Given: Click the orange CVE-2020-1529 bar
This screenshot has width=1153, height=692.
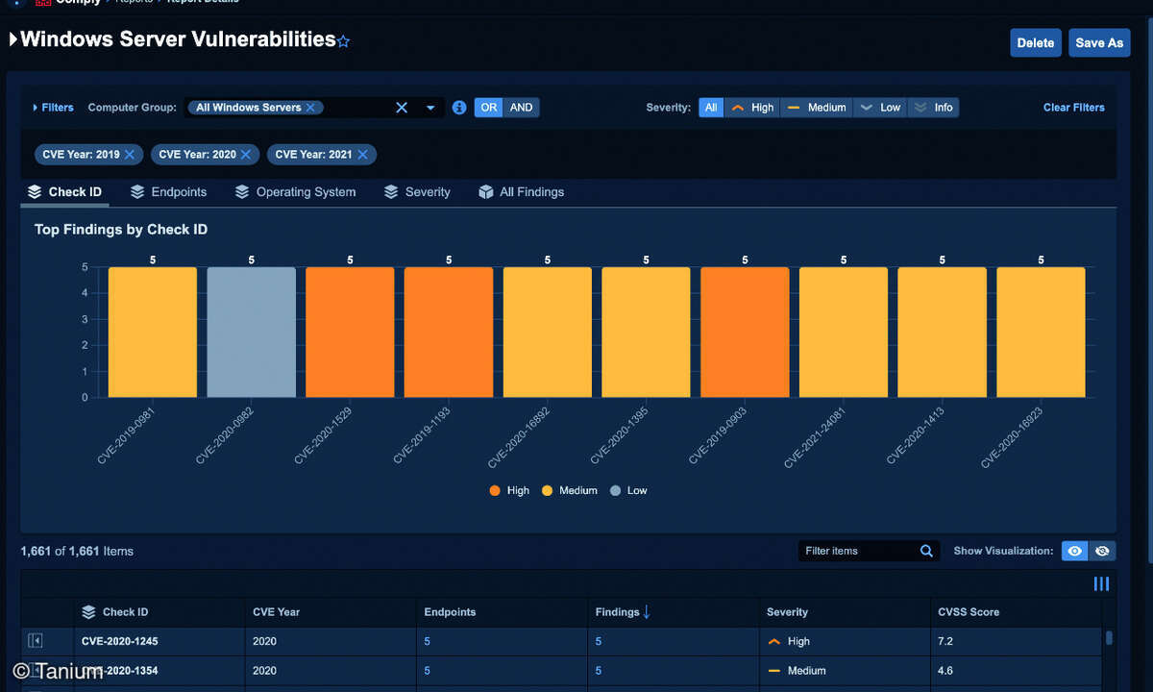Looking at the screenshot, I should click(350, 333).
